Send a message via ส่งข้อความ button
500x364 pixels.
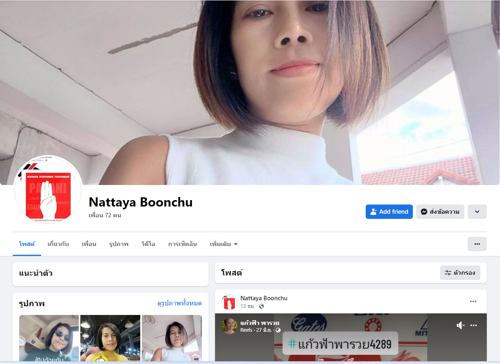440,212
